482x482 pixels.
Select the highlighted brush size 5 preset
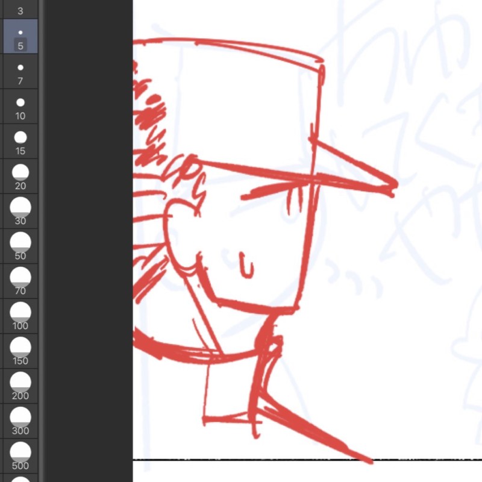20,36
